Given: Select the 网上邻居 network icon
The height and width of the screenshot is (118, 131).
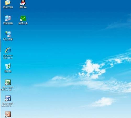Looking at the screenshot, I should coord(8,34).
